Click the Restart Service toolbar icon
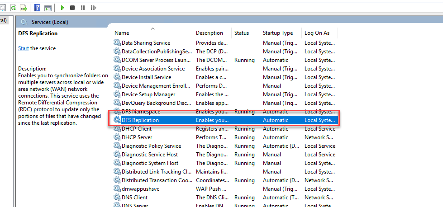The height and width of the screenshot is (207, 443). (93, 8)
